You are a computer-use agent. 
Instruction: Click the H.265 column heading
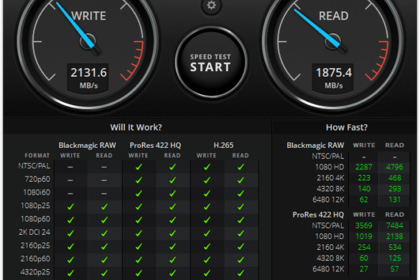pos(224,145)
